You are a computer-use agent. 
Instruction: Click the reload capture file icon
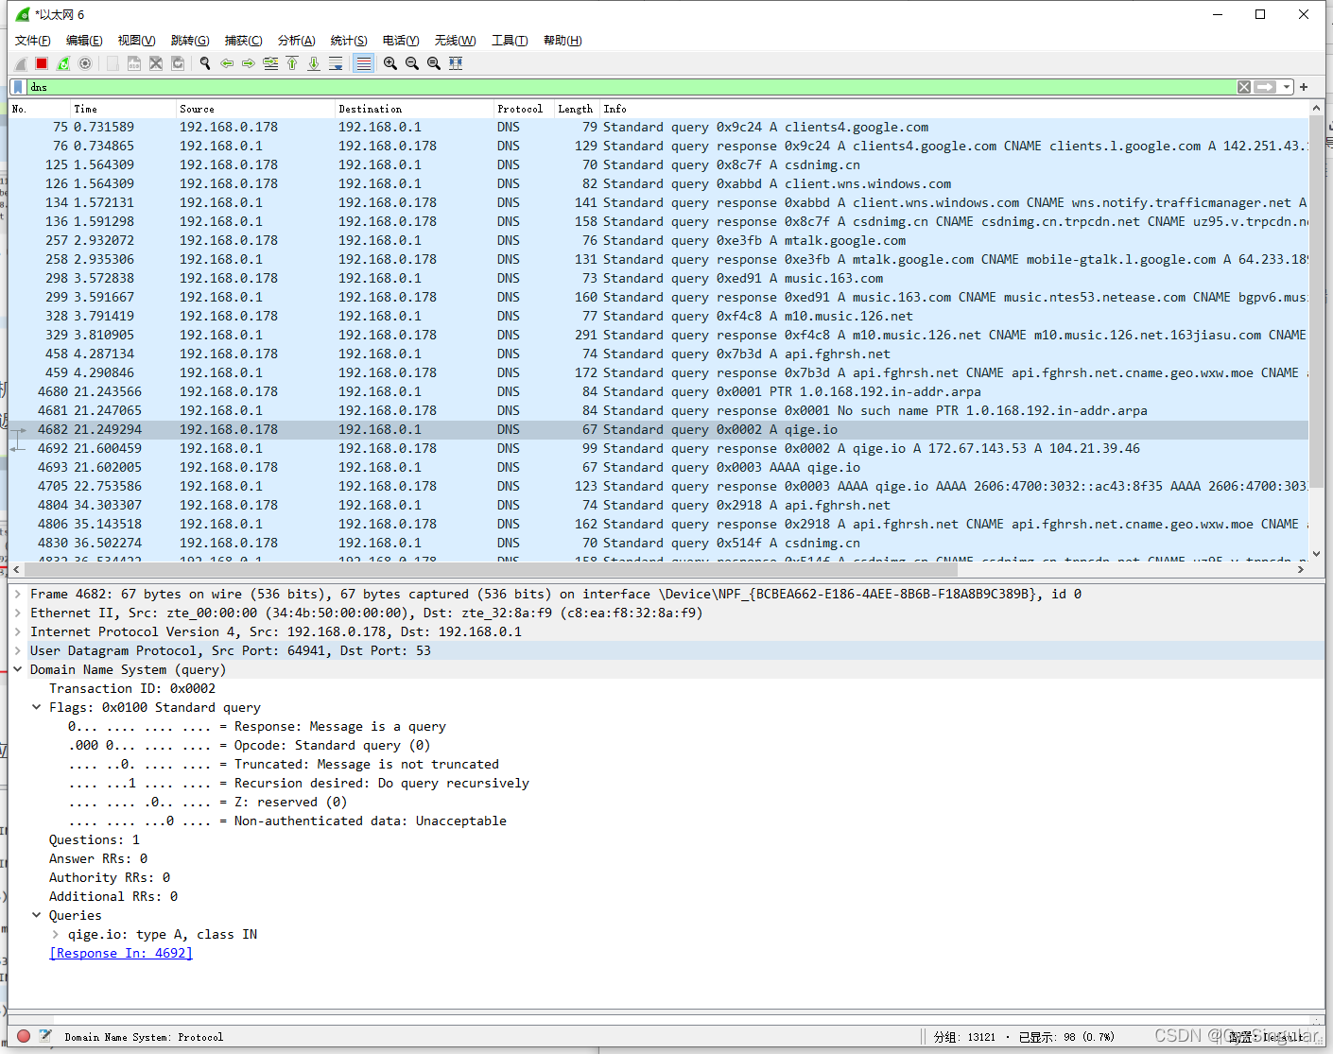pyautogui.click(x=178, y=63)
